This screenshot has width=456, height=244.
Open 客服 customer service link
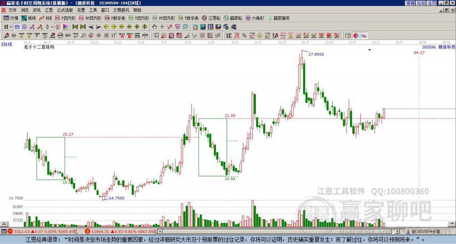411,3
